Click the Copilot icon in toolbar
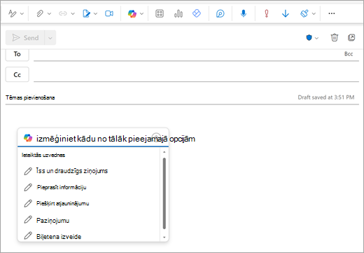The width and height of the screenshot is (364, 253). pyautogui.click(x=132, y=13)
